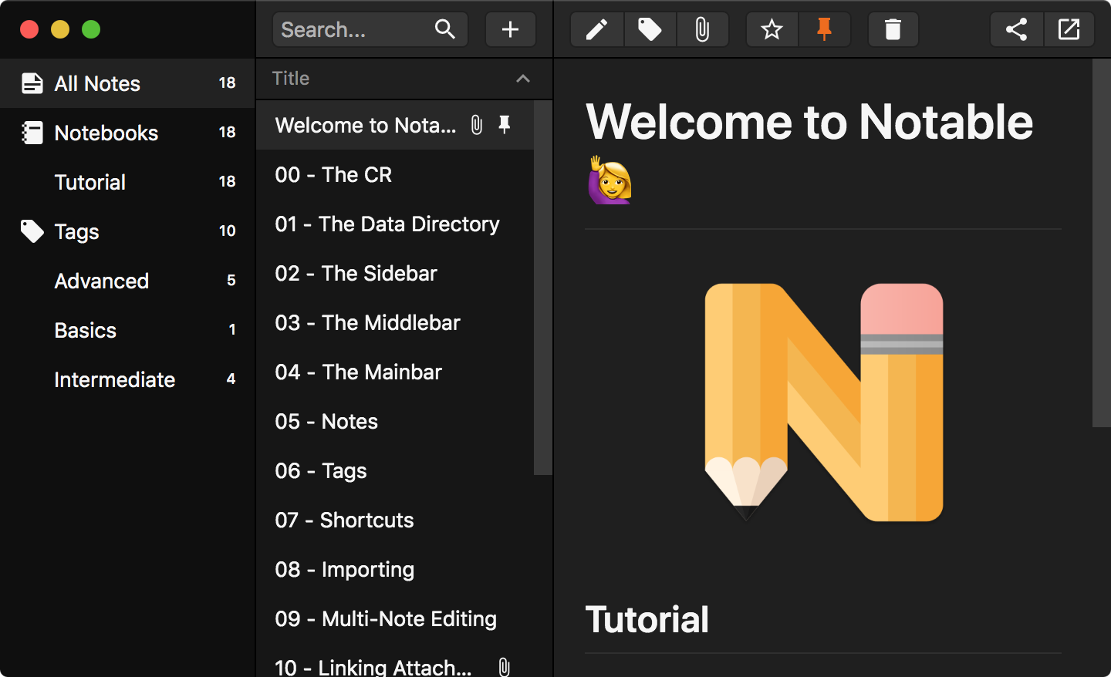The height and width of the screenshot is (677, 1111).
Task: Click the Notebooks book icon
Action: click(x=32, y=133)
